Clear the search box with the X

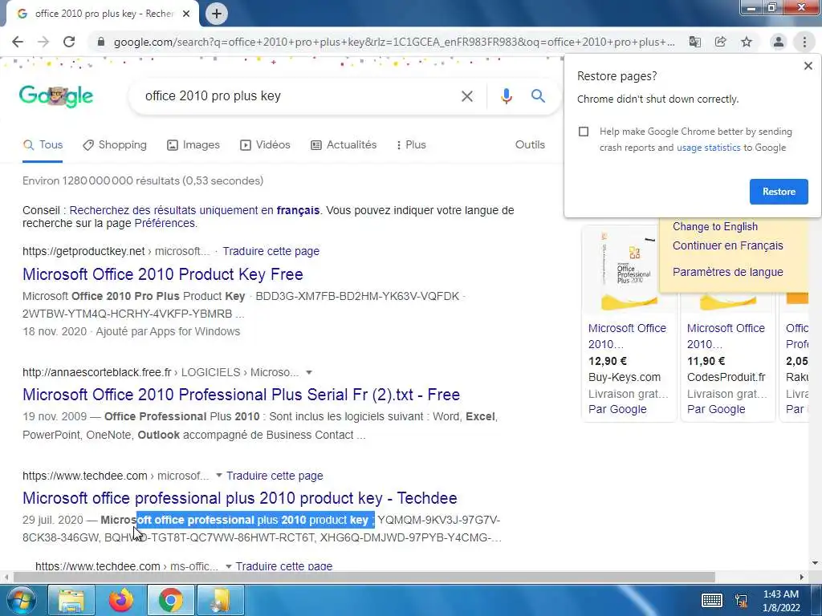[467, 96]
